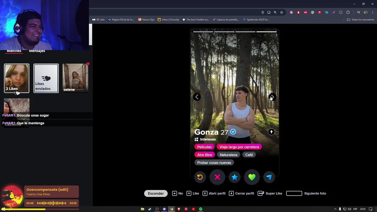Open Brave browser from the taskbar

click(179, 209)
